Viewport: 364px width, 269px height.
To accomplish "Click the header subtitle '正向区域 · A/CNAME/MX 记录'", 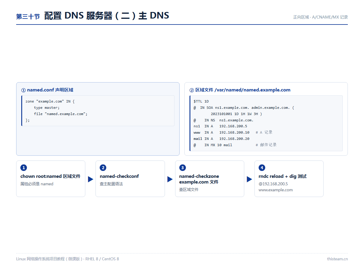I will point(321,17).
